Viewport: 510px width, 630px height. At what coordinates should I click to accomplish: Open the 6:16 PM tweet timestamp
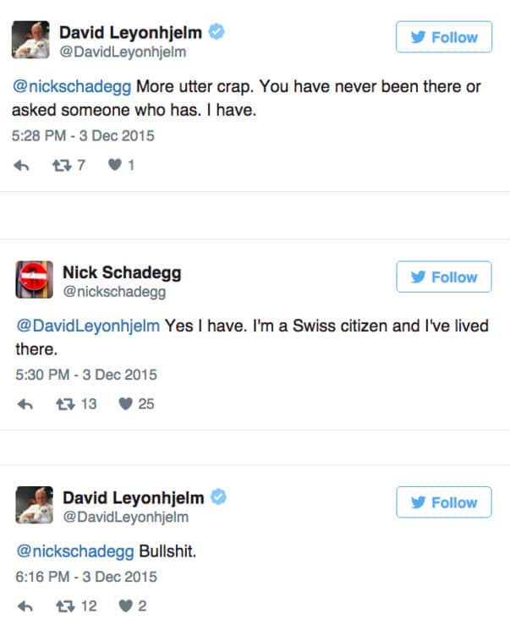pos(86,577)
